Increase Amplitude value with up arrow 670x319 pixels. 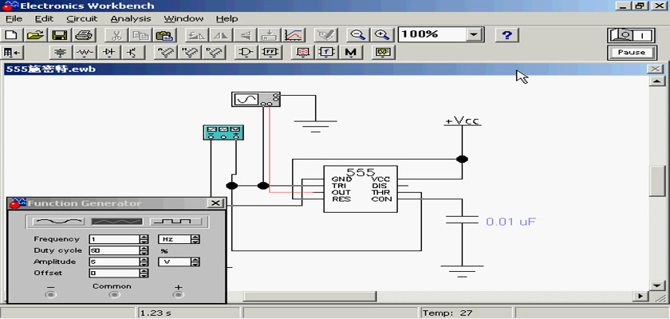(x=144, y=260)
